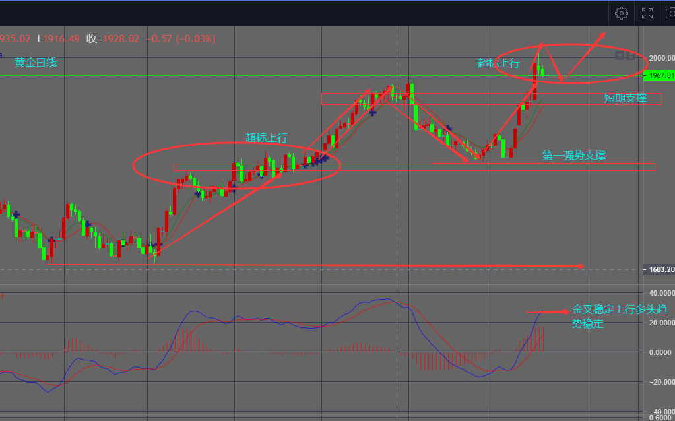Select the 超标上行 label above the left ellipse
This screenshot has height=421, width=675.
267,138
